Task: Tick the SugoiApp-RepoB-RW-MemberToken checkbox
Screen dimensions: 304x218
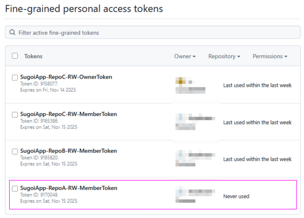Action: point(15,152)
